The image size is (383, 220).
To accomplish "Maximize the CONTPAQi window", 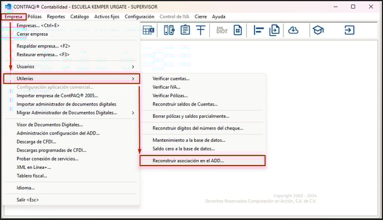I will (353, 7).
